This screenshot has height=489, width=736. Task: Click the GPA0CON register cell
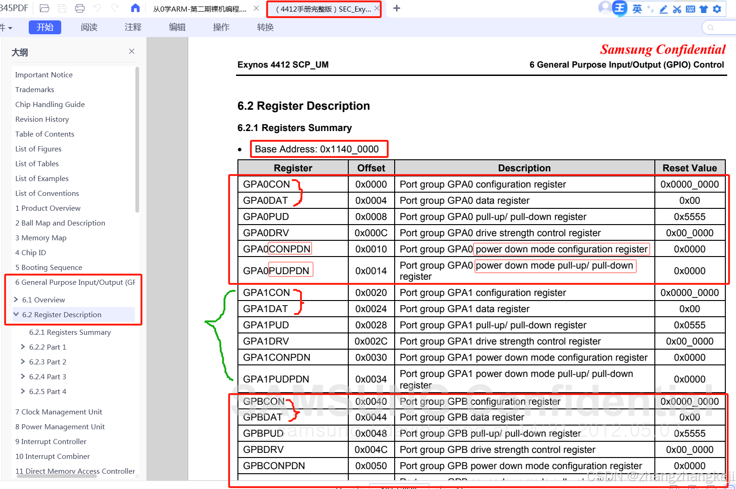click(x=293, y=184)
